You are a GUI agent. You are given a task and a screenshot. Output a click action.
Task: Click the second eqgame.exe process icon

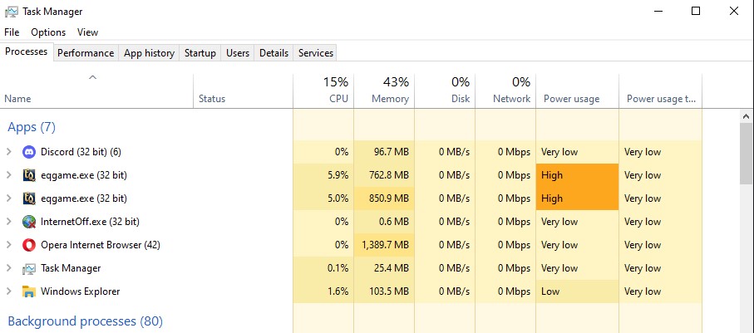[x=29, y=198]
